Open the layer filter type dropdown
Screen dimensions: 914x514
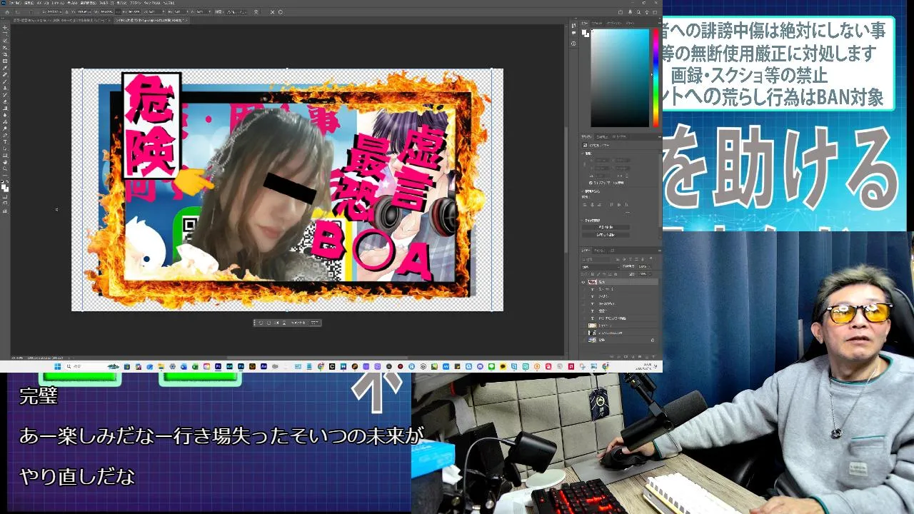click(596, 260)
